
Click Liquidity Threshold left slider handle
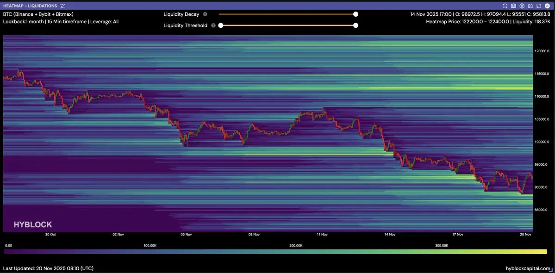coord(221,25)
